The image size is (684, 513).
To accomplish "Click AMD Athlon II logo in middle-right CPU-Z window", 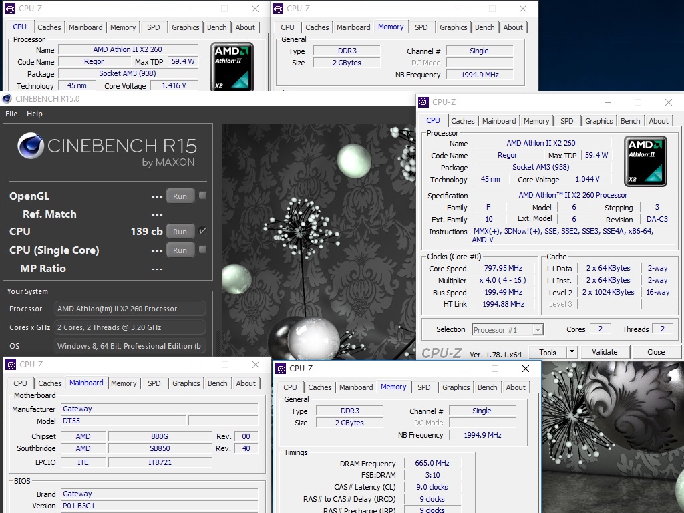I will (x=646, y=161).
